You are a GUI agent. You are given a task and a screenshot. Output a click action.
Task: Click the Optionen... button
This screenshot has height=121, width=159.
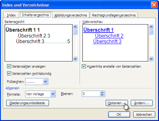click(117, 103)
